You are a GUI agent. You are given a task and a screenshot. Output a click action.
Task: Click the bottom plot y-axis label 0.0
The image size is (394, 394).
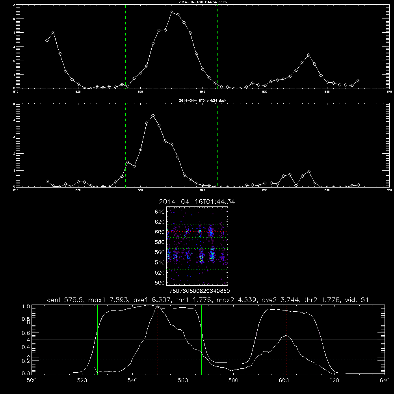26,374
